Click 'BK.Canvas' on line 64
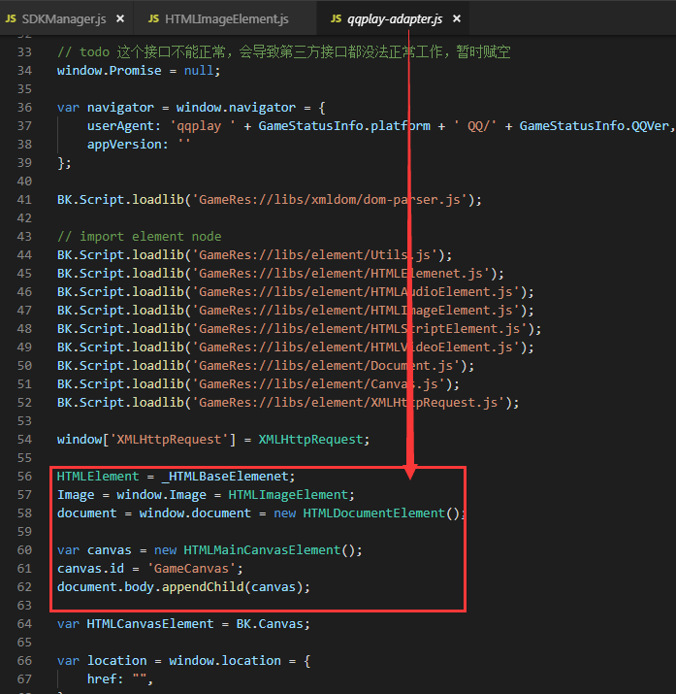 click(x=270, y=624)
